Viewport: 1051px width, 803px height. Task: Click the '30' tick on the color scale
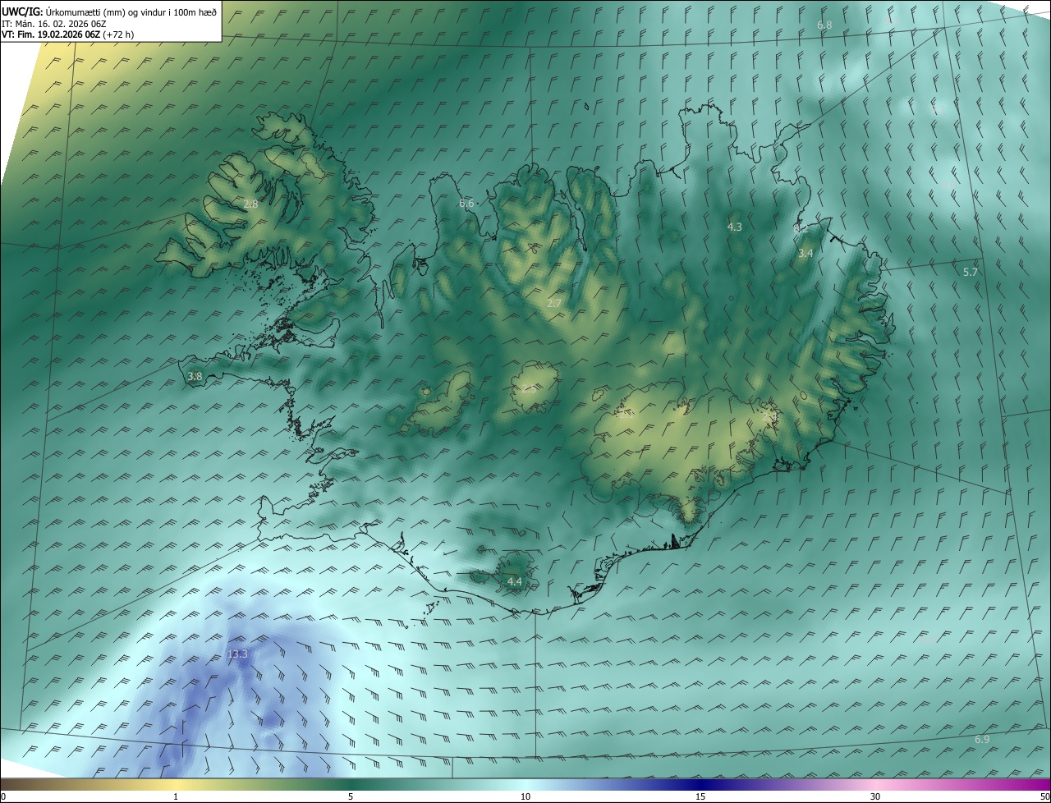pos(875,796)
